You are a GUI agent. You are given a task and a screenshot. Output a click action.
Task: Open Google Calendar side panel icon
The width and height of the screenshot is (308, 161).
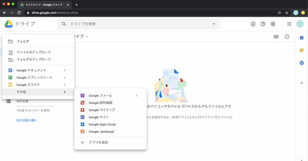click(302, 38)
